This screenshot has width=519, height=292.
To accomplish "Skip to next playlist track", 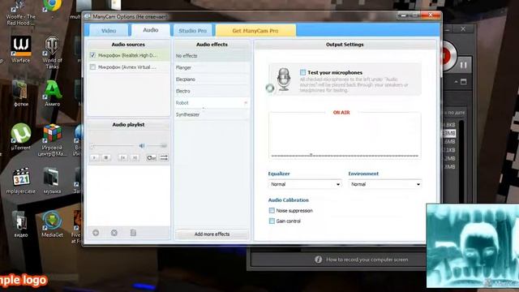I will (x=135, y=157).
